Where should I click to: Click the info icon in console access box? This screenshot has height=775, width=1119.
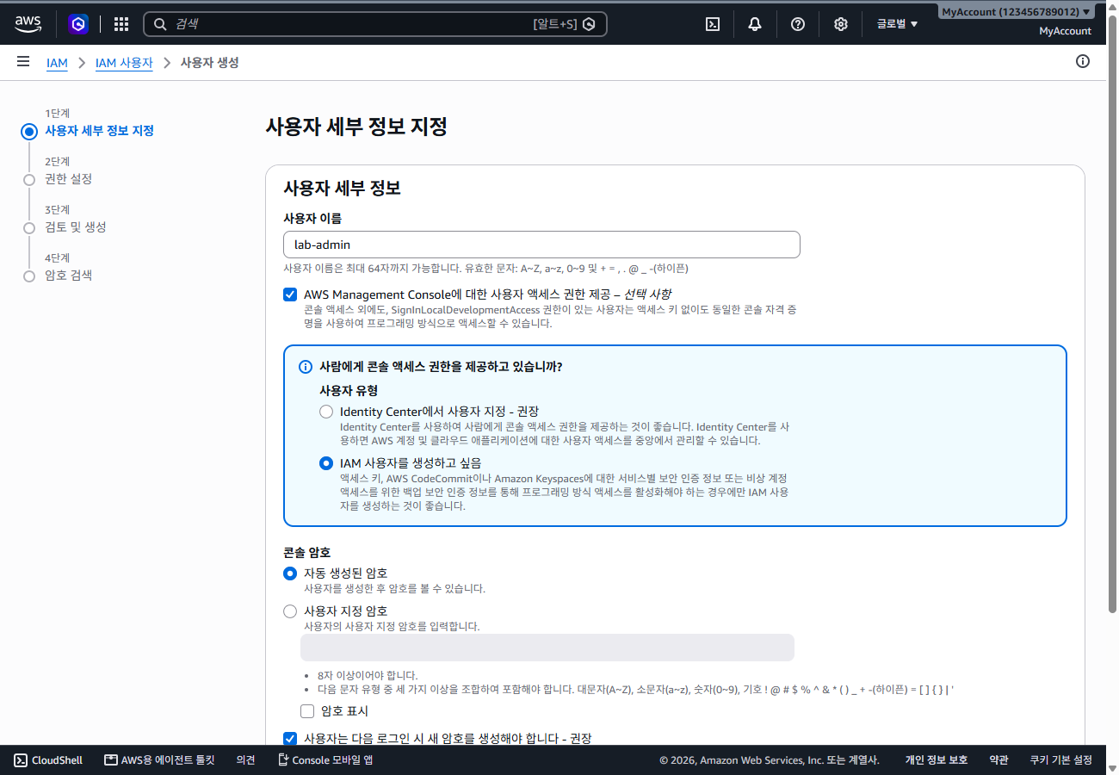tap(306, 367)
